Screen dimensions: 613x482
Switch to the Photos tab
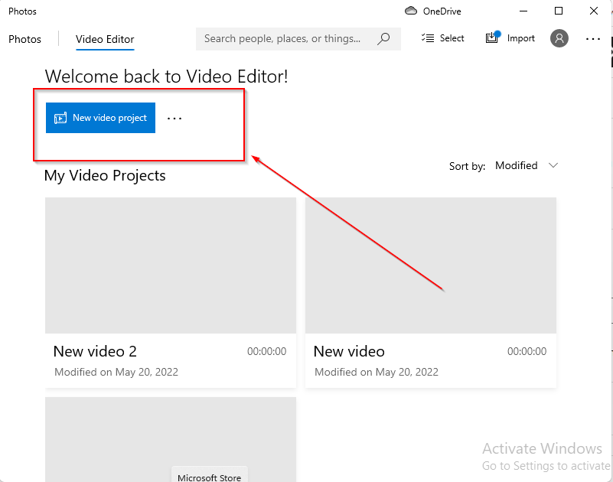(24, 39)
